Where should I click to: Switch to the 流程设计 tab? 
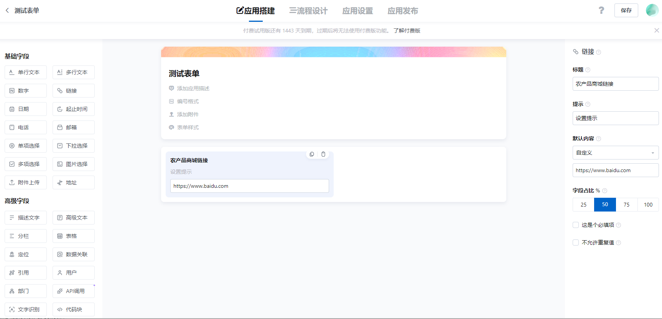308,11
